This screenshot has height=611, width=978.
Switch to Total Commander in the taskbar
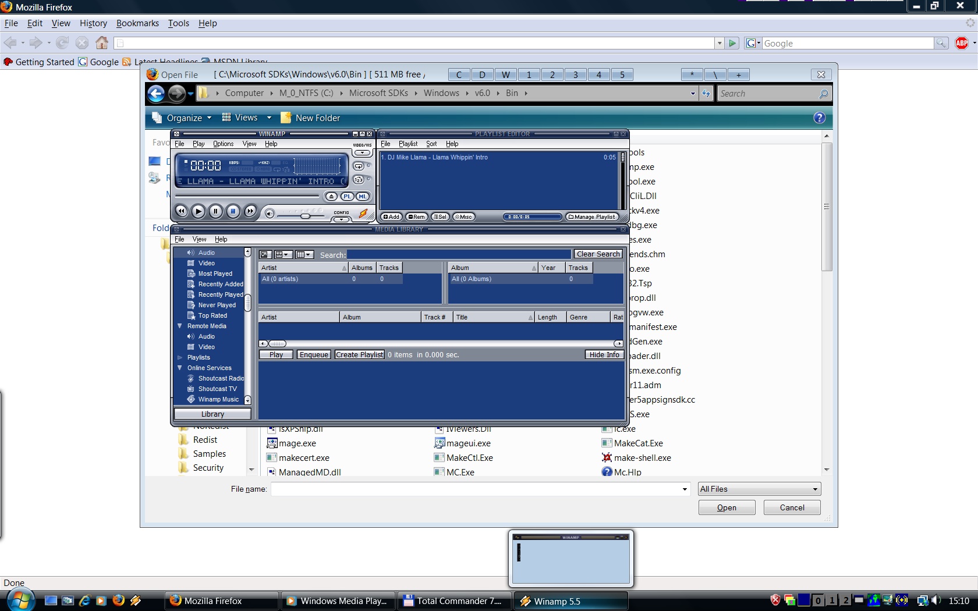[454, 601]
